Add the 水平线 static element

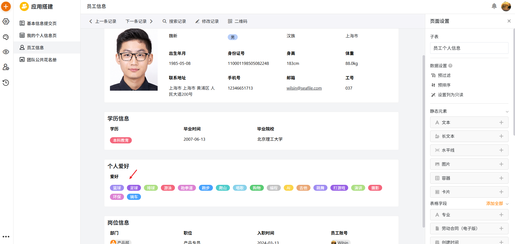501,150
